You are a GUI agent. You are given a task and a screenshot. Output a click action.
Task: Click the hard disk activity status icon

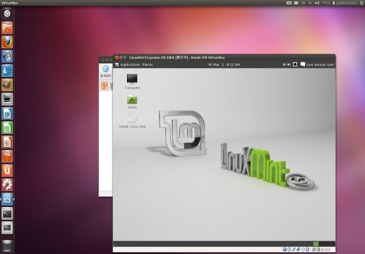pos(284,250)
